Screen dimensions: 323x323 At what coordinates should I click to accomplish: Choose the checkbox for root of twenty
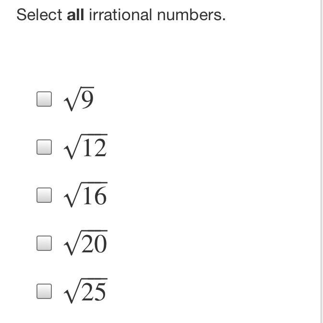(44, 243)
